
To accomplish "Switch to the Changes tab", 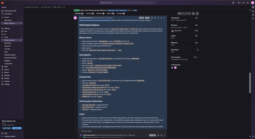I will 121,14.
